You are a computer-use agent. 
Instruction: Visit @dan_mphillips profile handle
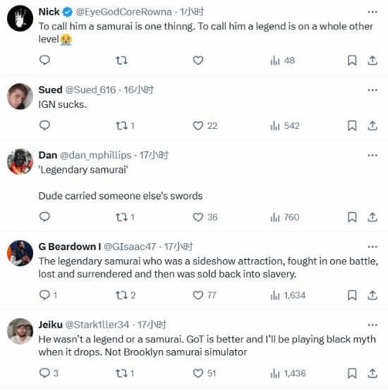pos(96,155)
